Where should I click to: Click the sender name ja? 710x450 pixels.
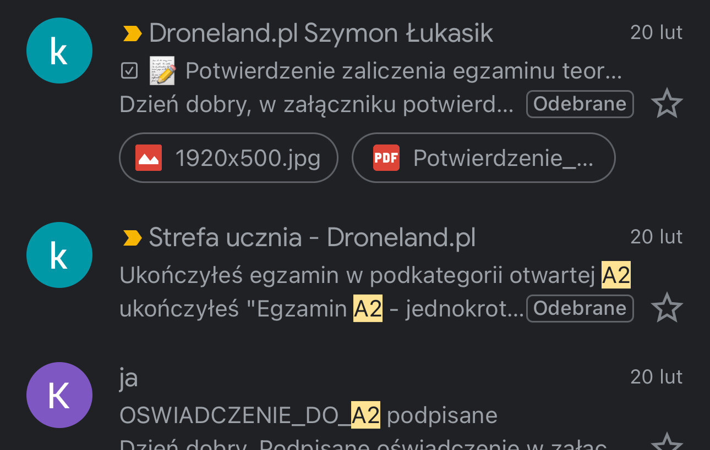(x=128, y=379)
